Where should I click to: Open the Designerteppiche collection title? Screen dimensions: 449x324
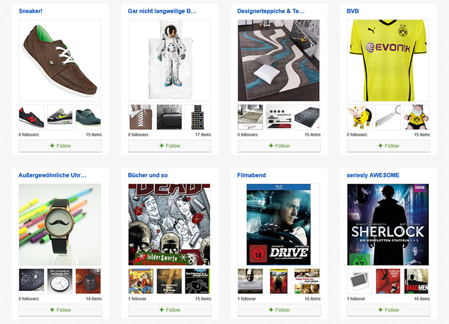pos(271,11)
